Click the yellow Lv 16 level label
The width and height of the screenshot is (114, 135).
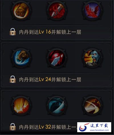[x=45, y=32]
